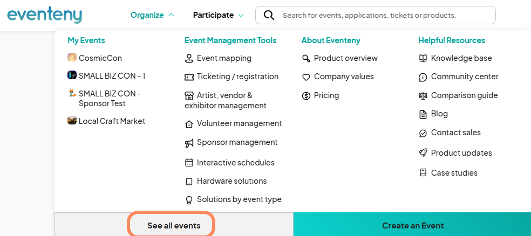Image resolution: width=531 pixels, height=236 pixels.
Task: Click the Hardware solutions tablet icon
Action: [189, 182]
